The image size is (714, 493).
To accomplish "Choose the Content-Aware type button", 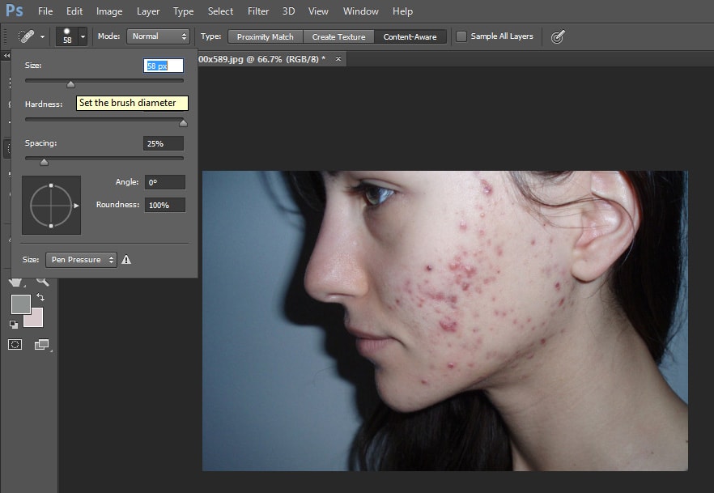I will point(410,36).
